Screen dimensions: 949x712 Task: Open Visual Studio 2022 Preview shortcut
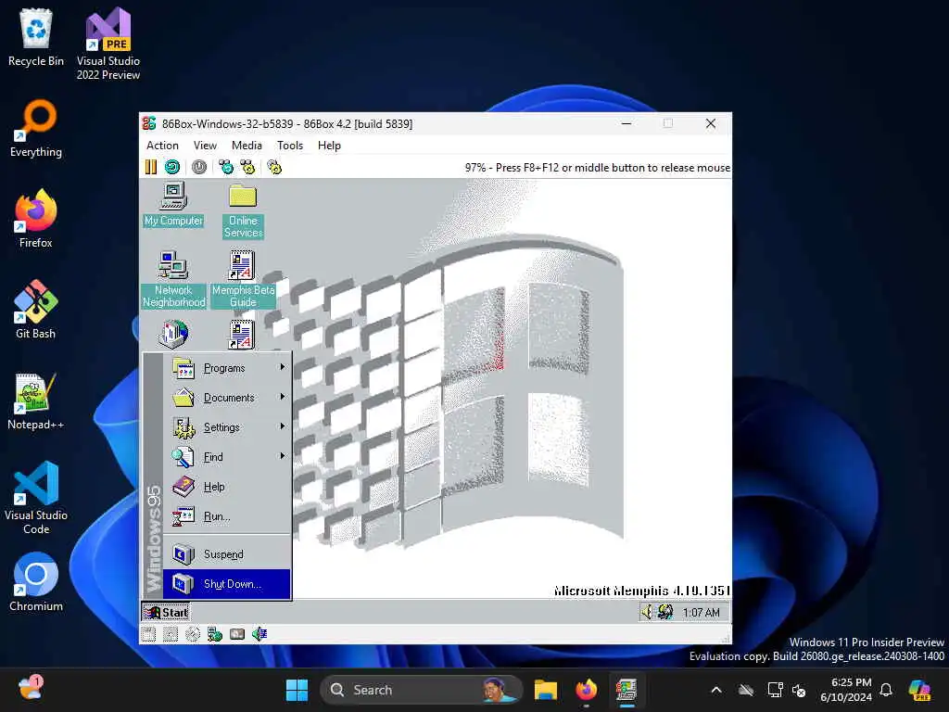(108, 44)
